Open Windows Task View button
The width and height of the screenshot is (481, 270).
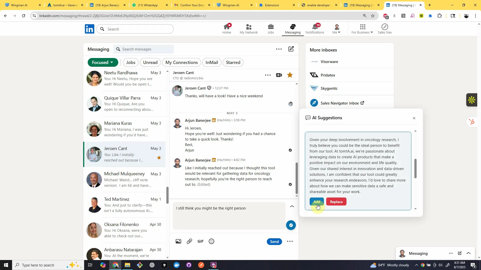pos(90,265)
